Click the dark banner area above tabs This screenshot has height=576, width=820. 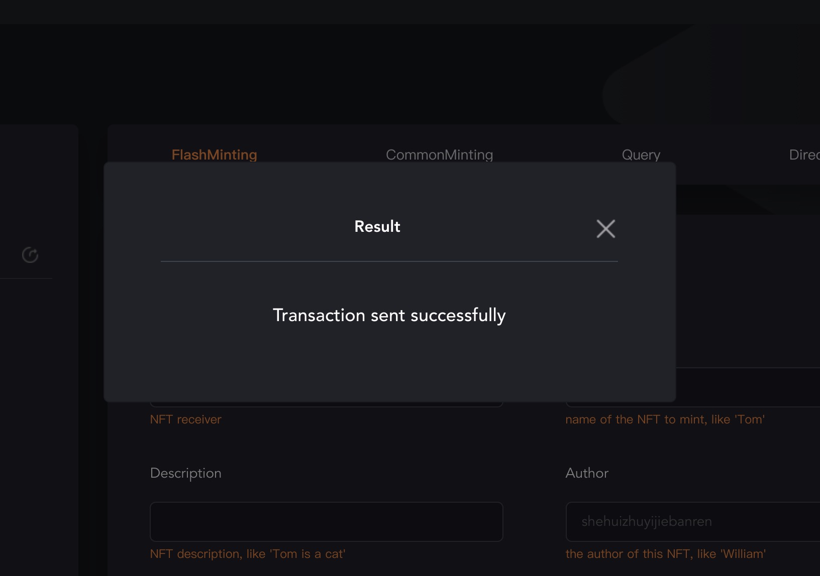click(x=301, y=75)
